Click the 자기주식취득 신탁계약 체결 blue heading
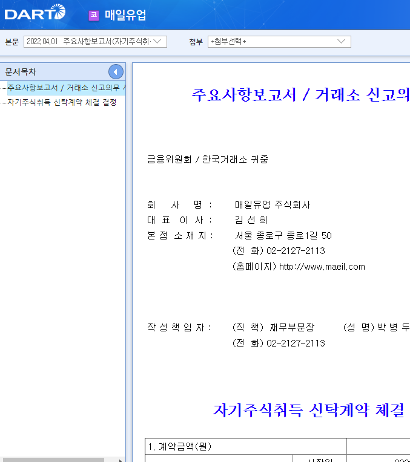410x462 pixels. pos(308,410)
